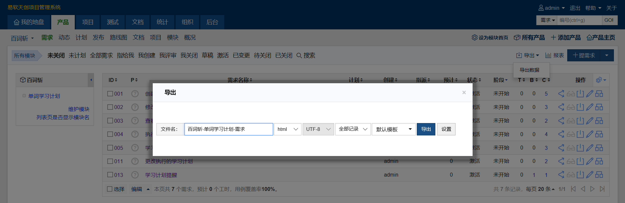The height and width of the screenshot is (203, 625).
Task: Open the 报表 report chart
Action: point(555,55)
